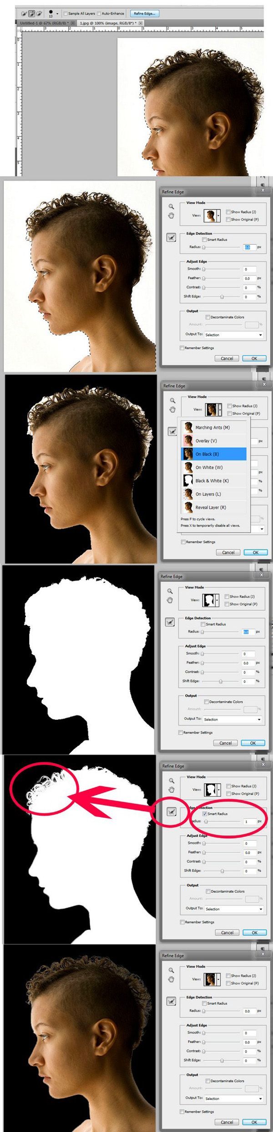This screenshot has width=273, height=1132.
Task: Click OK in dialog with open view list
Action: (256, 552)
